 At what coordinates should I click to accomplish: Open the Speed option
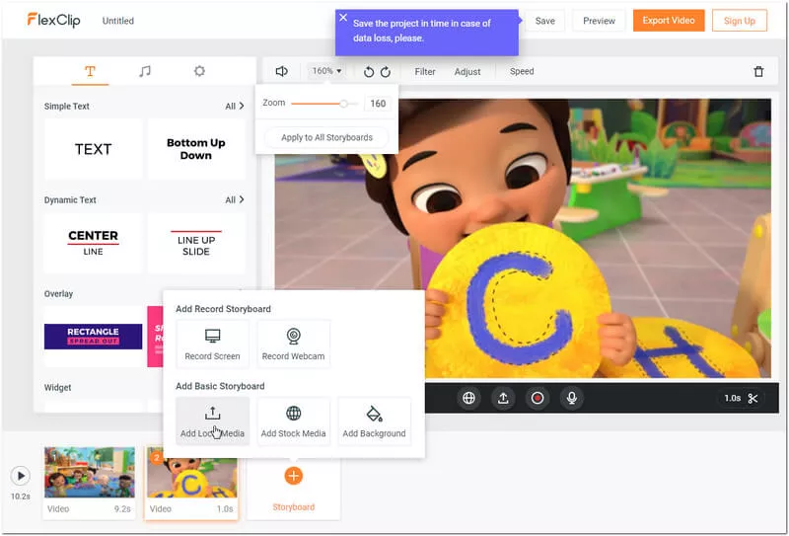point(522,71)
